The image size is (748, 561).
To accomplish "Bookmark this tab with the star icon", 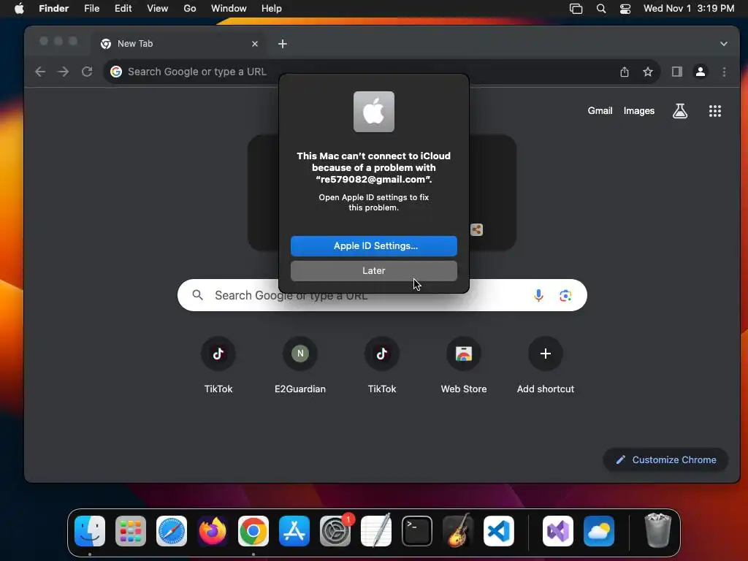I will click(647, 72).
